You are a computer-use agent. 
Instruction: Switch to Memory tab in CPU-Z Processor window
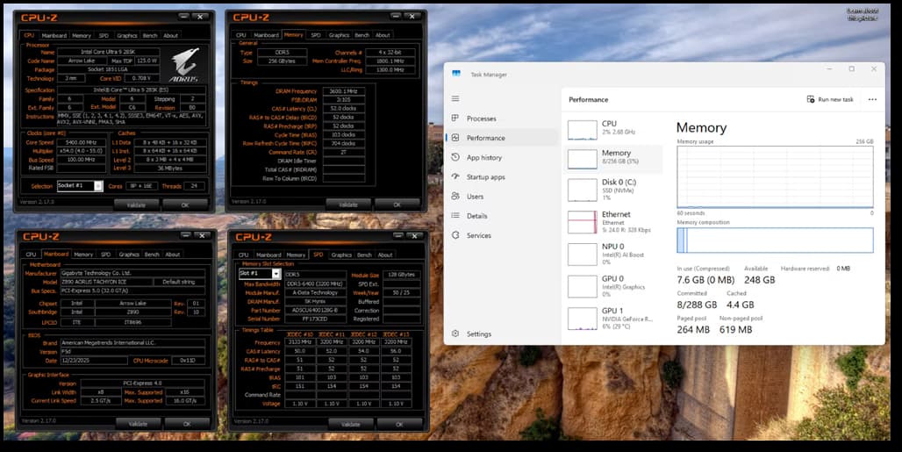[x=82, y=36]
